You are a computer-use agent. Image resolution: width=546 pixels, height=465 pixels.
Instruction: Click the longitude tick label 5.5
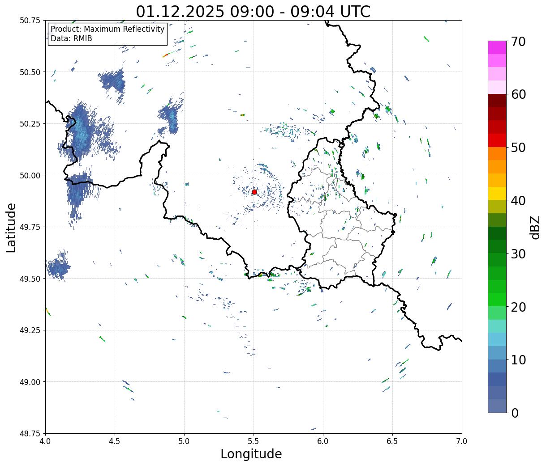point(254,441)
